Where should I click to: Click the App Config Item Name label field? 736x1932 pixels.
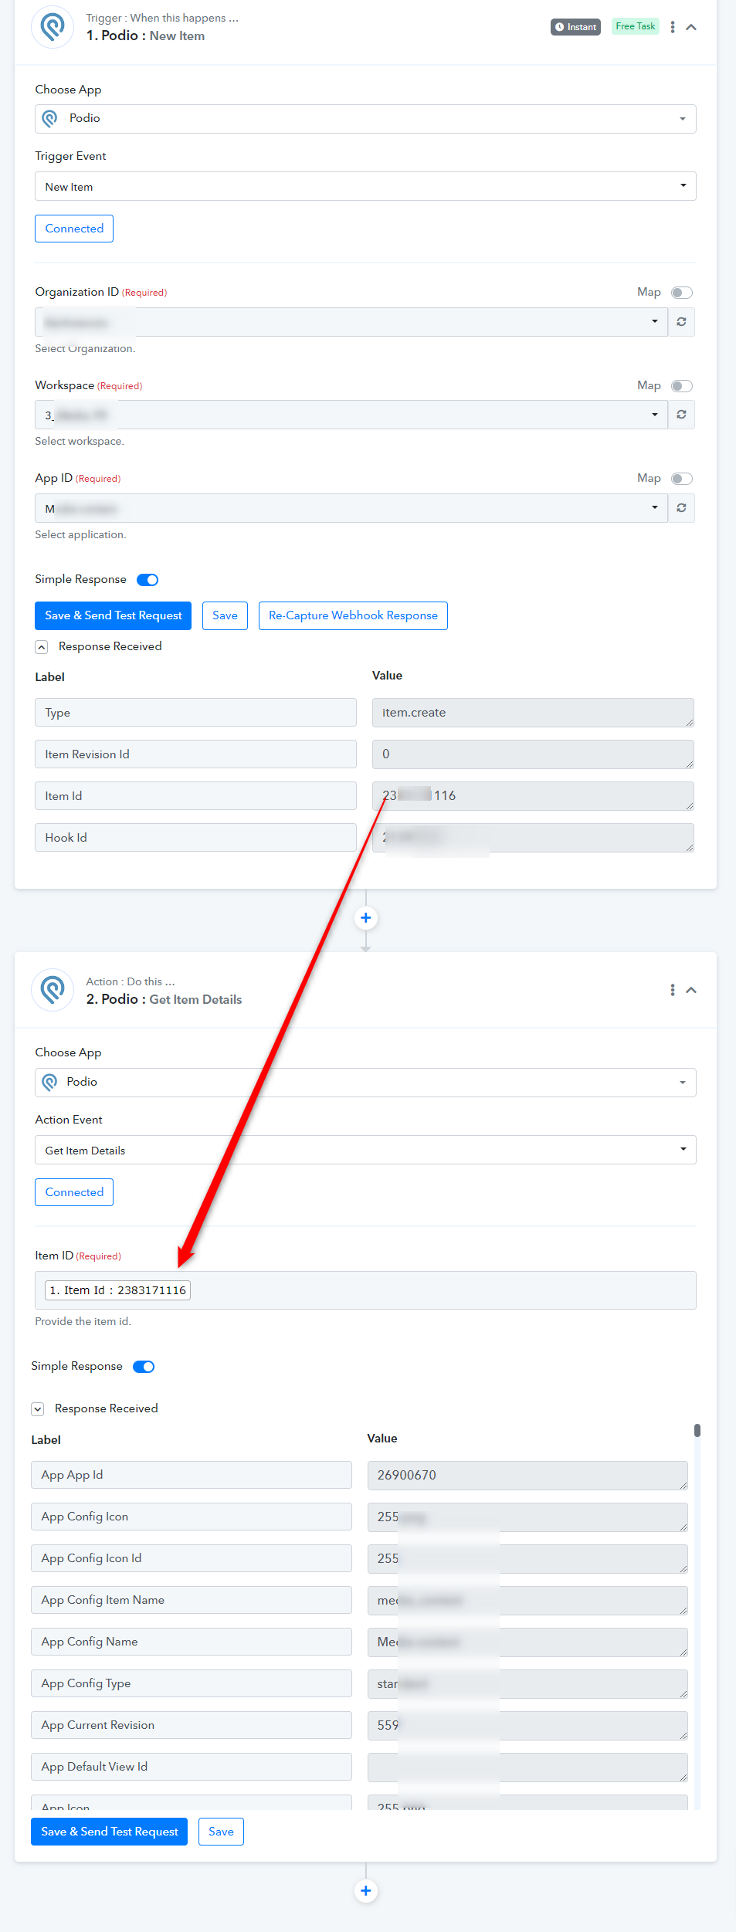click(192, 1600)
